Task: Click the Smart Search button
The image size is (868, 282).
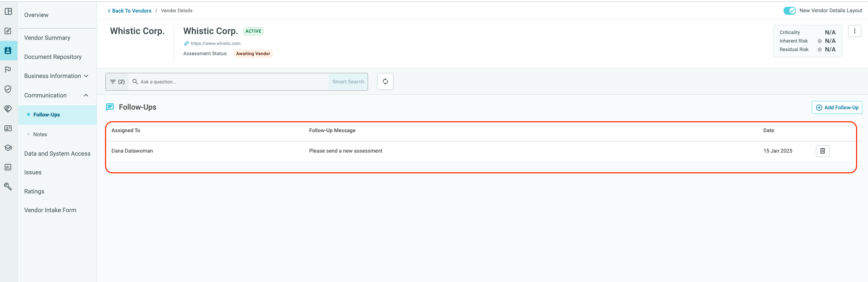Action: click(x=348, y=82)
